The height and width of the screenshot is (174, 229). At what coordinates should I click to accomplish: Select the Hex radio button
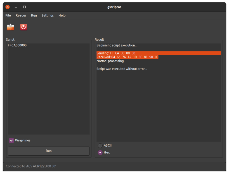point(100,152)
